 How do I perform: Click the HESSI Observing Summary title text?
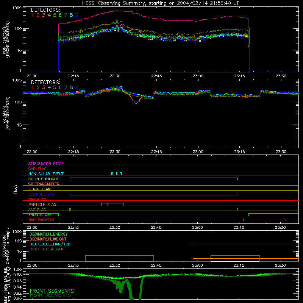pos(161,3)
